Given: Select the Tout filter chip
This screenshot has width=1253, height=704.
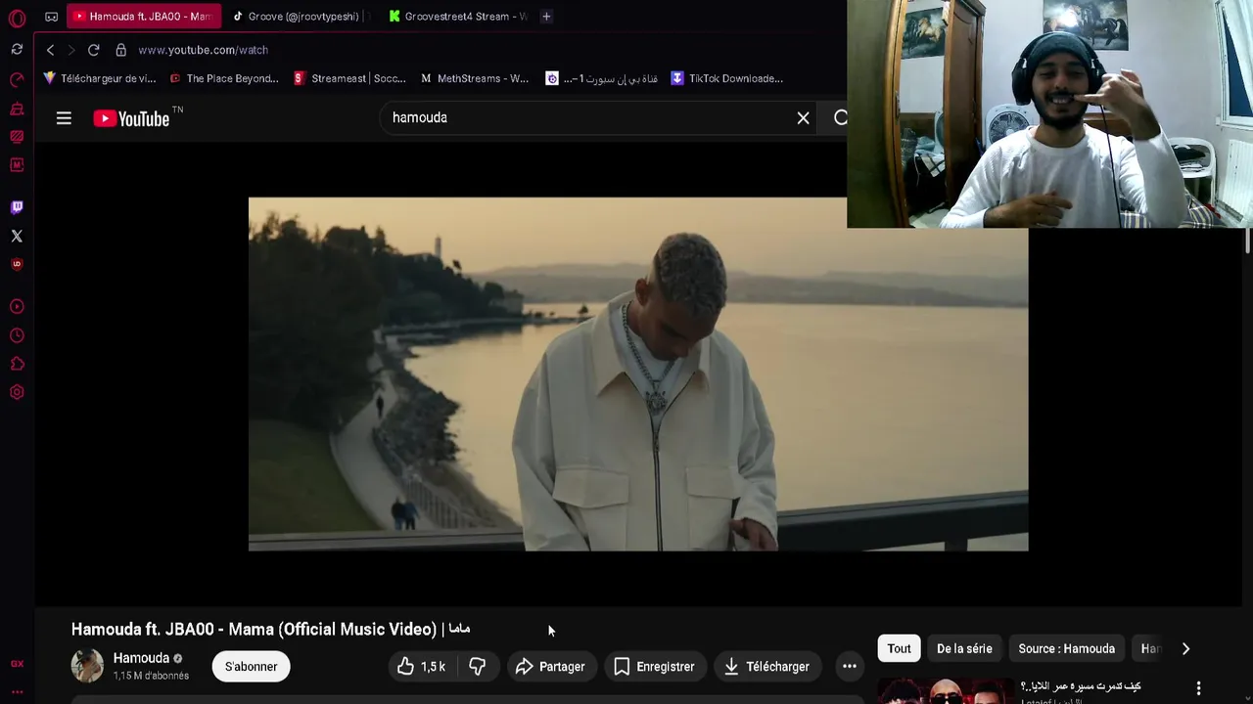Looking at the screenshot, I should click(899, 648).
